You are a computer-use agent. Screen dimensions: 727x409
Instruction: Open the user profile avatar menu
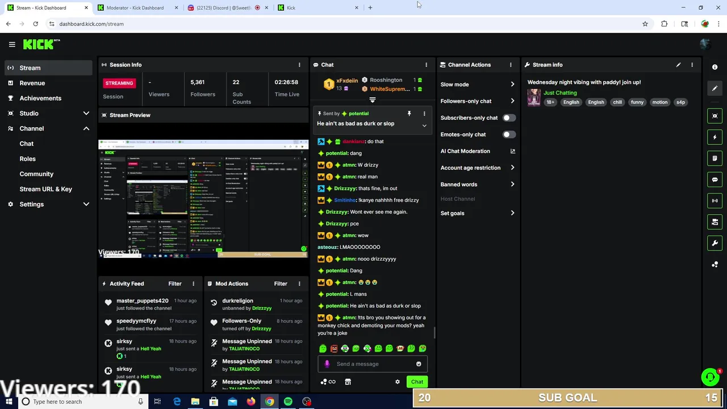705,44
